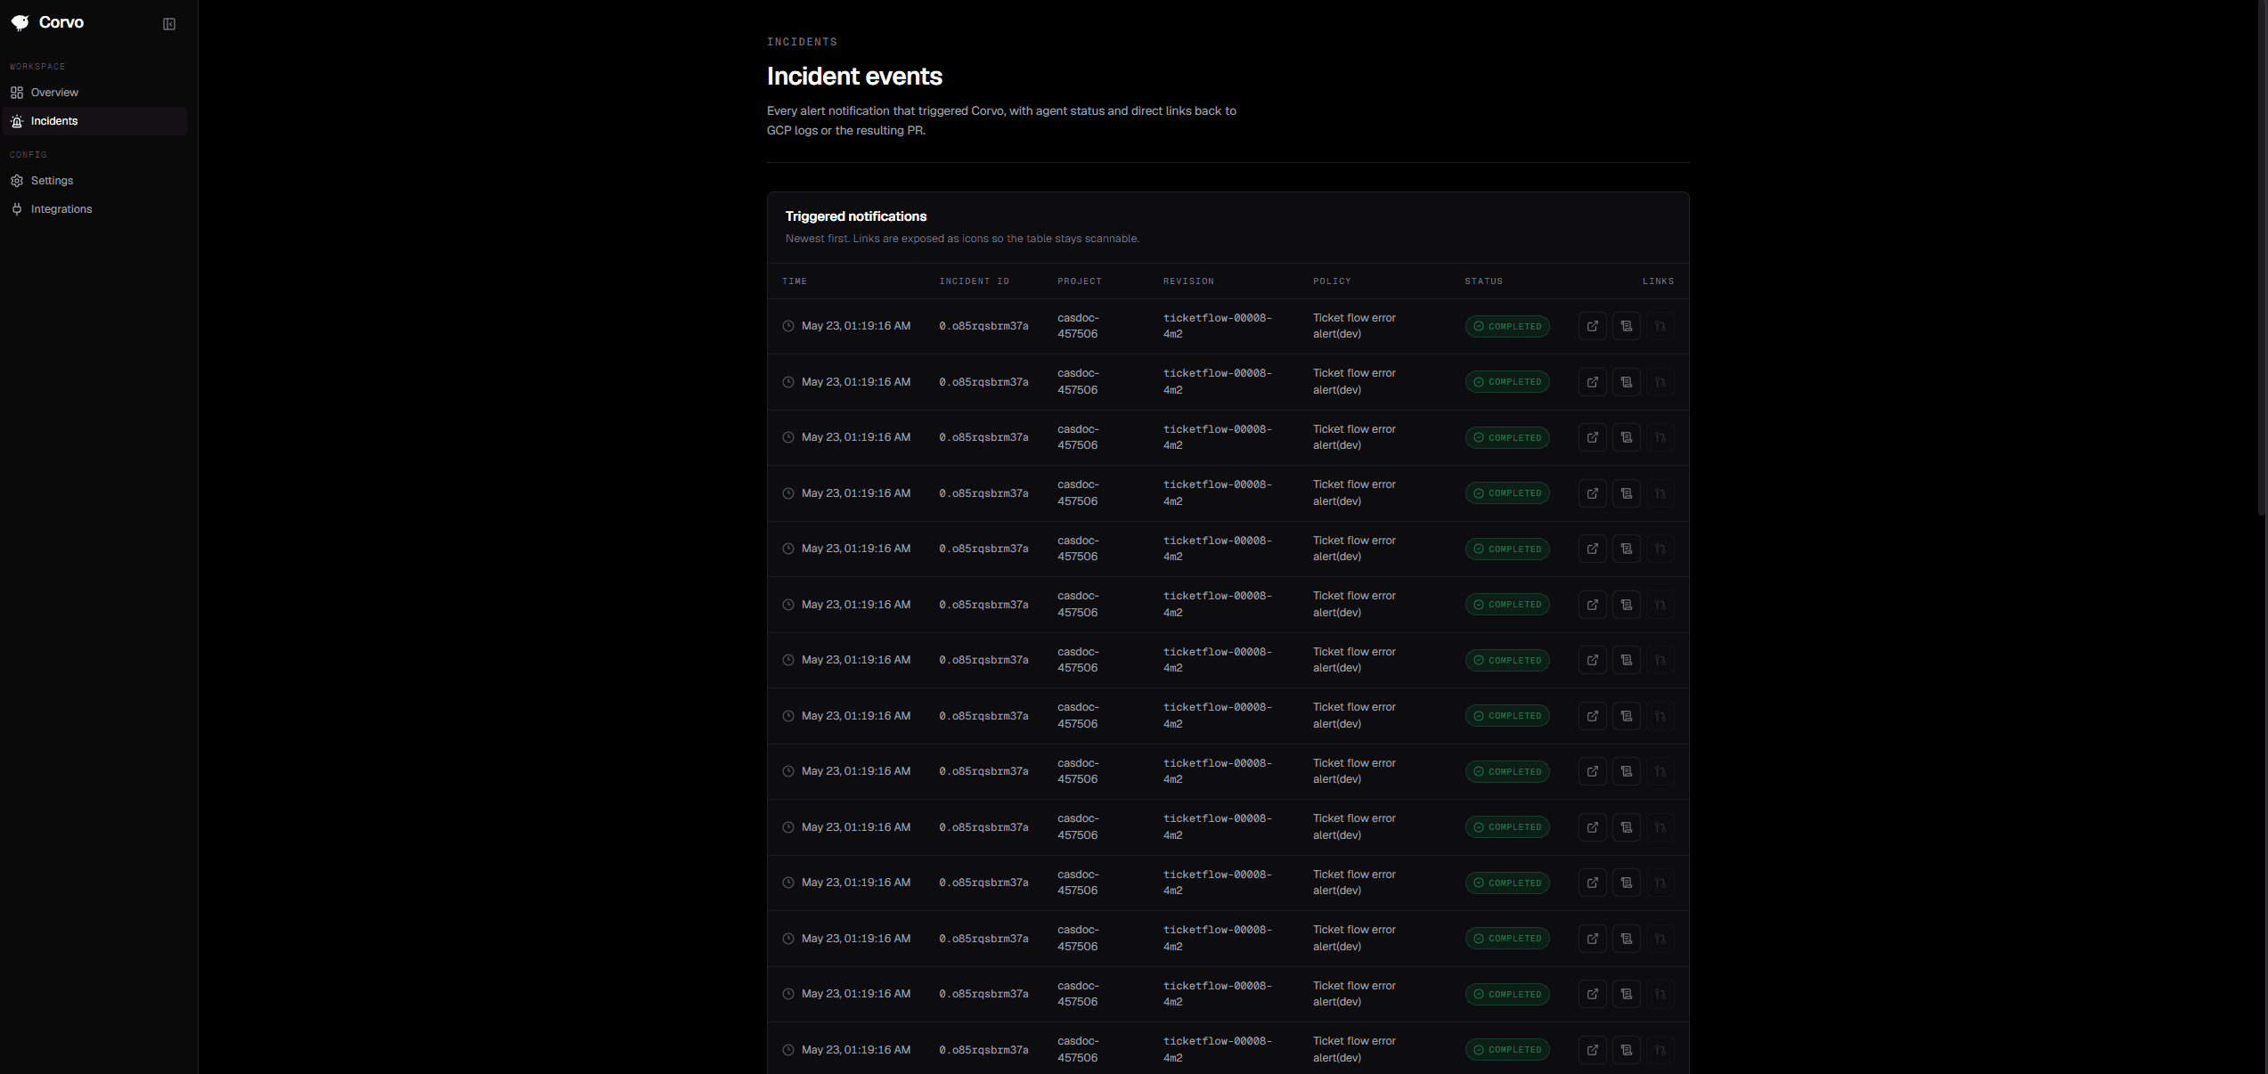Screen dimensions: 2268x1074
Task: Click revision ticketflow-00008-4m2 in second row
Action: [1217, 382]
